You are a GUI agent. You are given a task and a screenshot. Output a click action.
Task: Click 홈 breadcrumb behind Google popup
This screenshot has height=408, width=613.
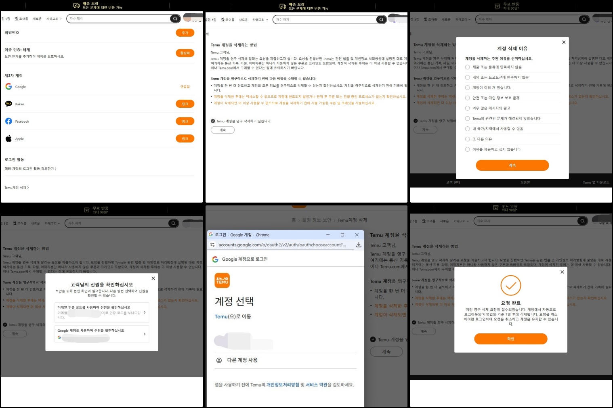click(294, 220)
